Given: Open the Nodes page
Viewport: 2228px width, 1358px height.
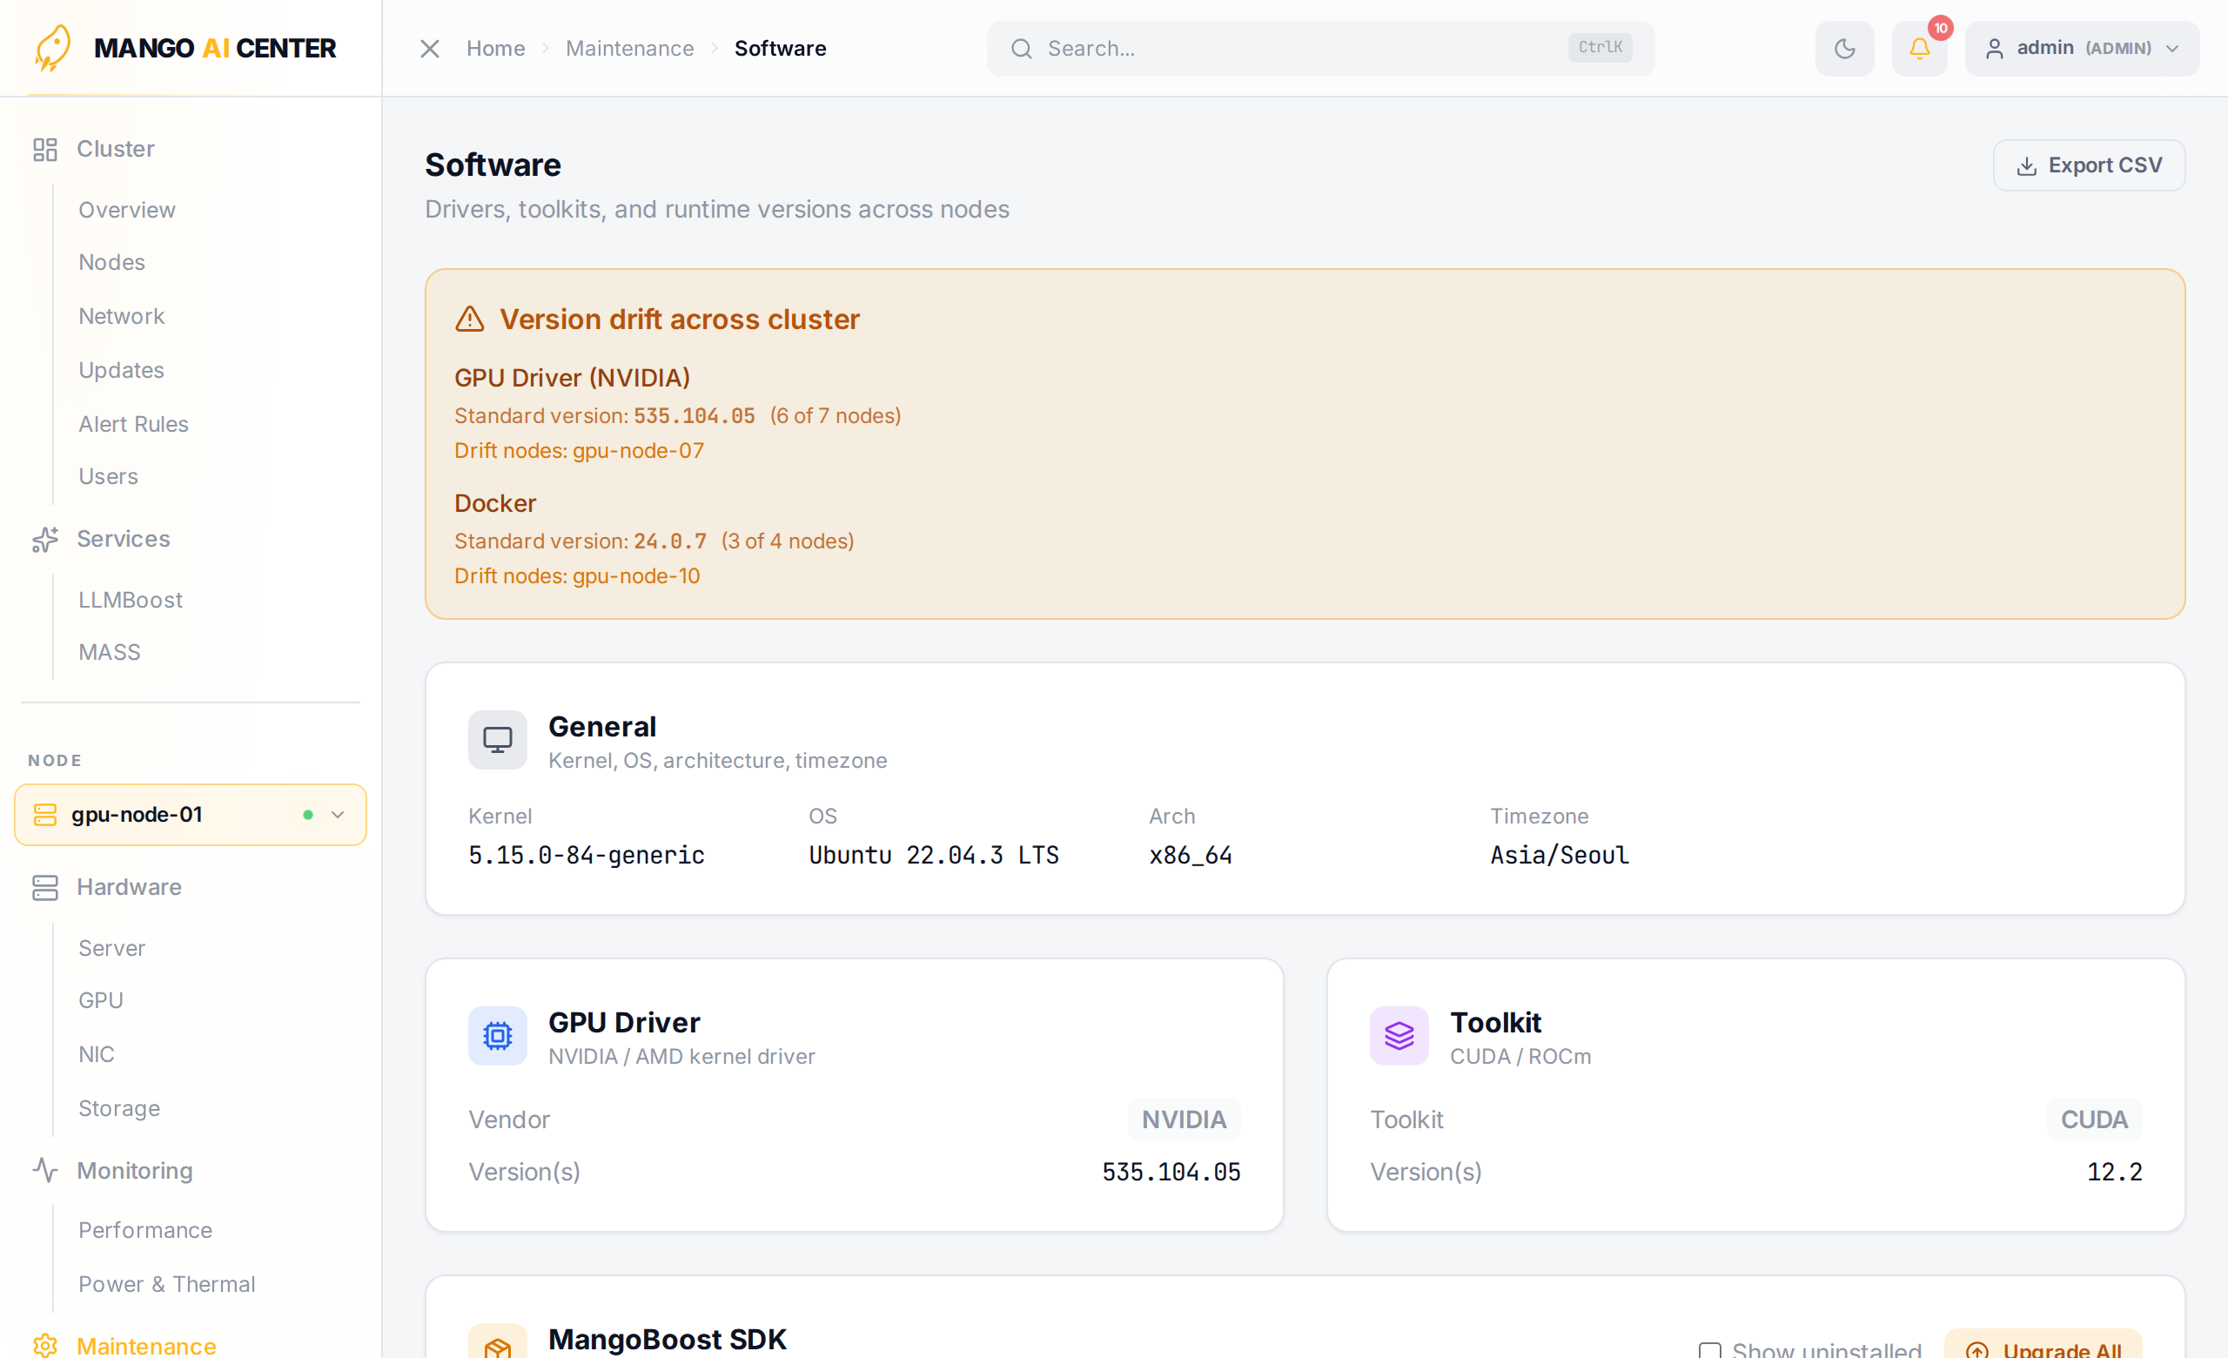Looking at the screenshot, I should (111, 262).
